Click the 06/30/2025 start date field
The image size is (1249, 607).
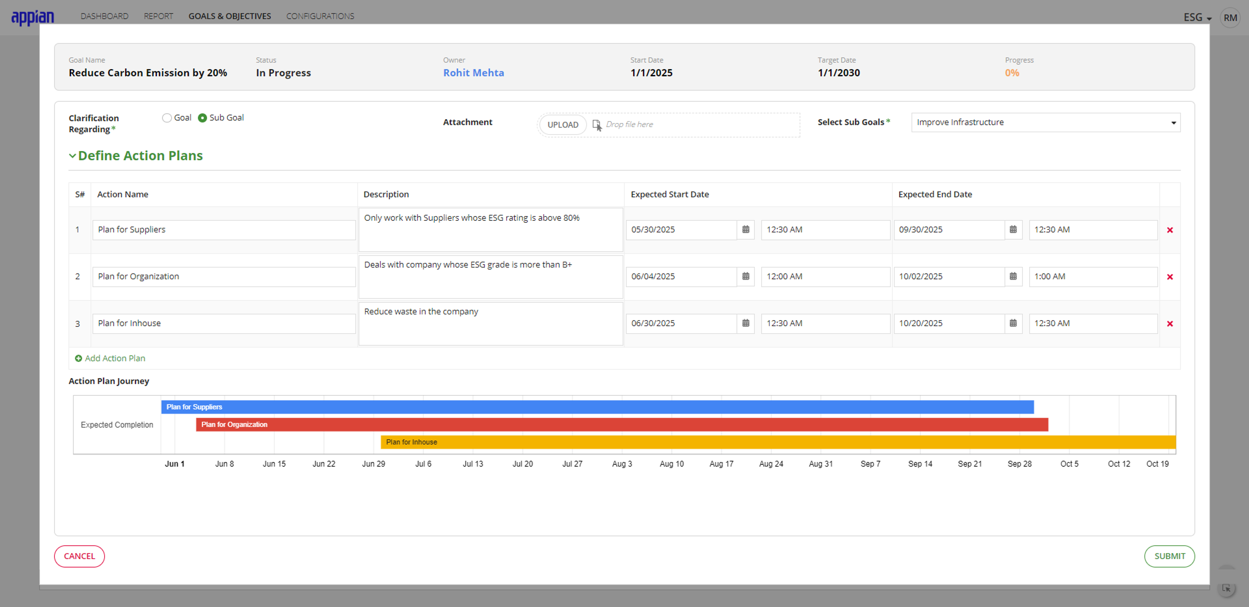pyautogui.click(x=681, y=323)
